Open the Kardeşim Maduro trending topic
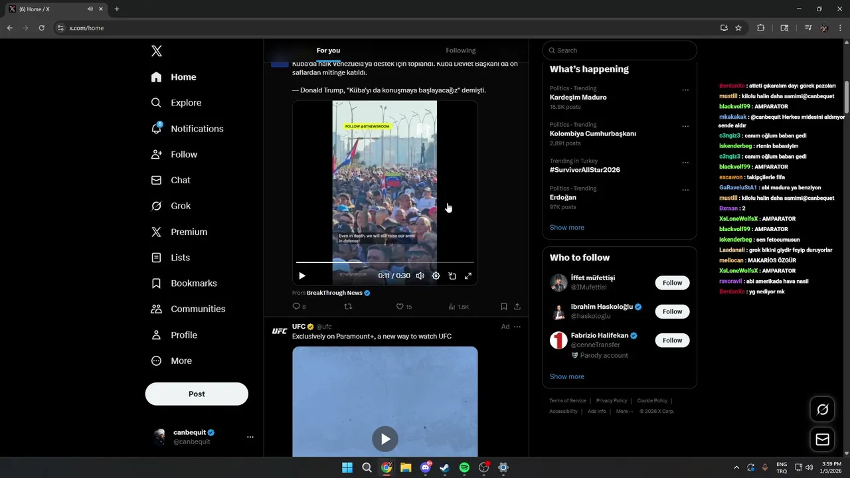Viewport: 850px width, 478px height. (x=578, y=98)
